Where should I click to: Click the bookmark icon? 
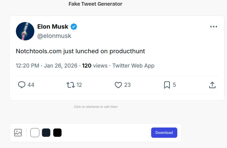167,85
